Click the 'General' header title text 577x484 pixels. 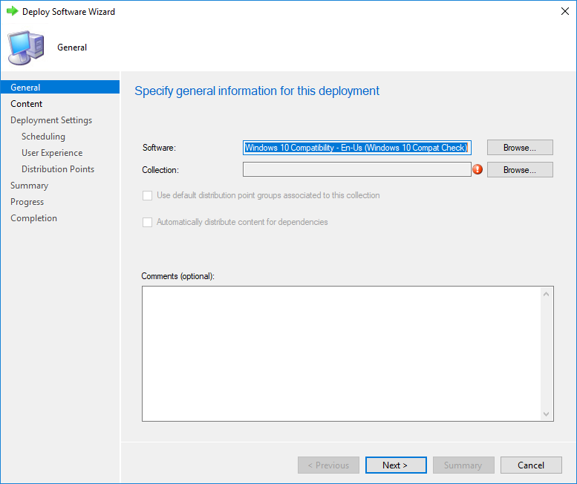pos(72,48)
